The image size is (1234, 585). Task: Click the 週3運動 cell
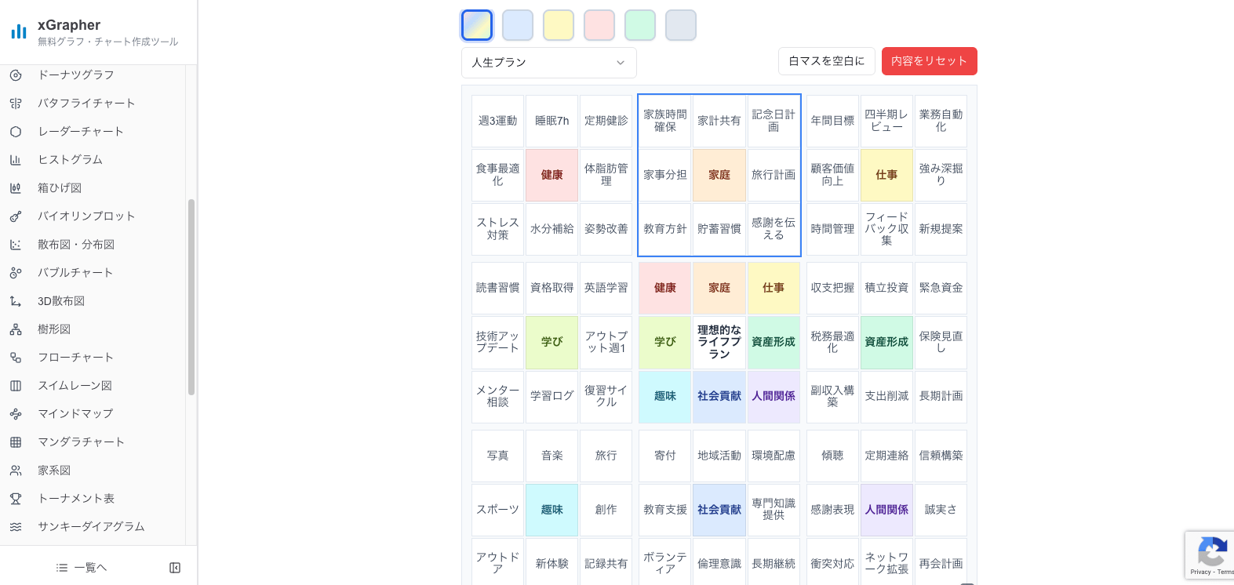click(498, 121)
